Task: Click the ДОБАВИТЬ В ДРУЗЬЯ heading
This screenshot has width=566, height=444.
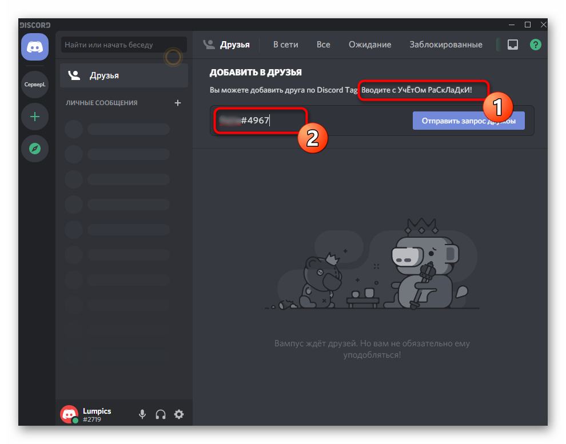Action: tap(256, 72)
